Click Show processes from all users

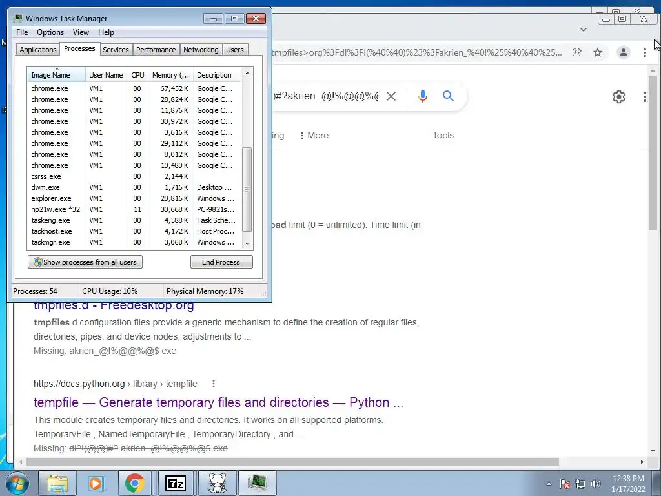tap(85, 262)
